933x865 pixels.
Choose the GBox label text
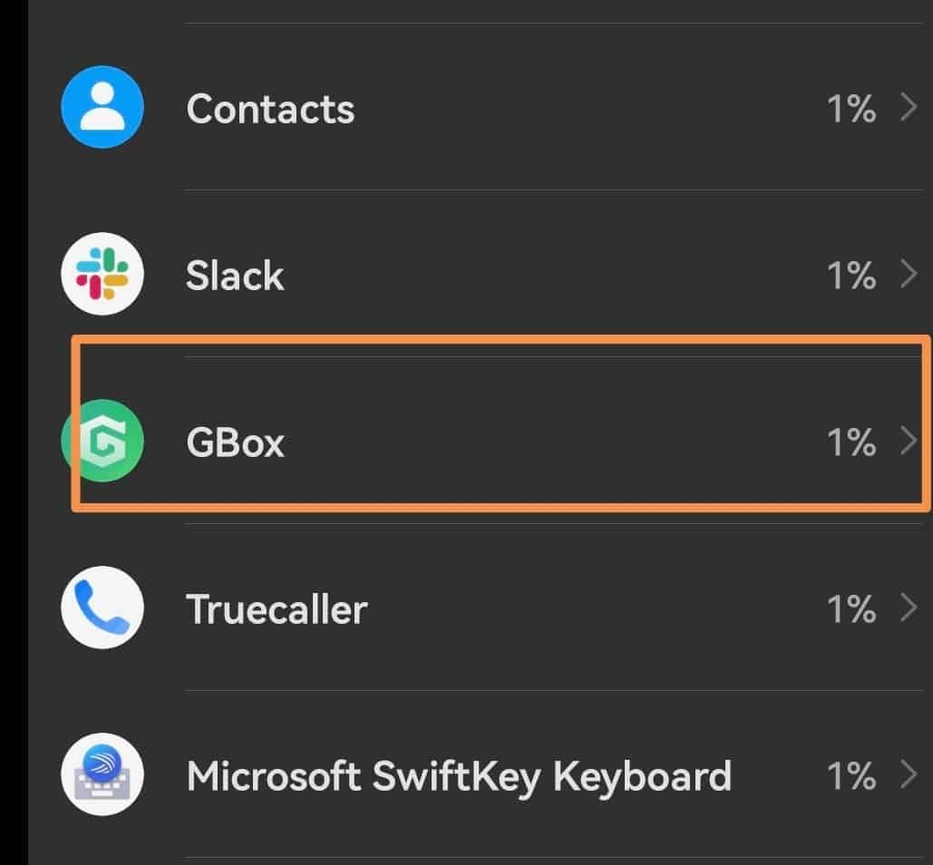(x=235, y=442)
